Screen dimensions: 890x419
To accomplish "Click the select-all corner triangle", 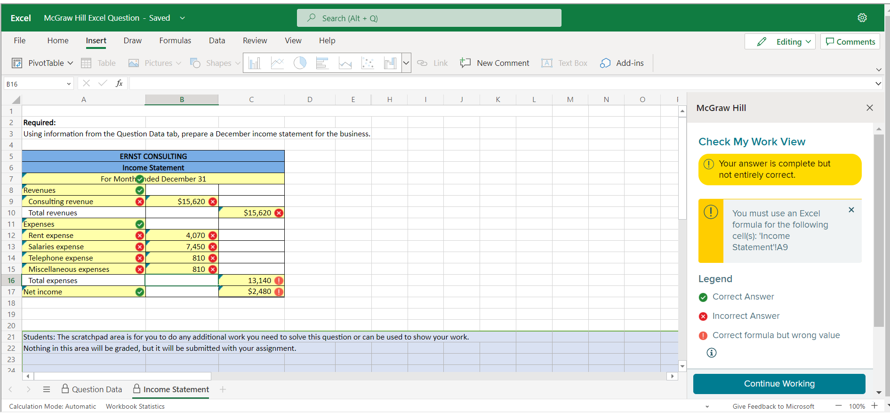I will click(x=16, y=100).
